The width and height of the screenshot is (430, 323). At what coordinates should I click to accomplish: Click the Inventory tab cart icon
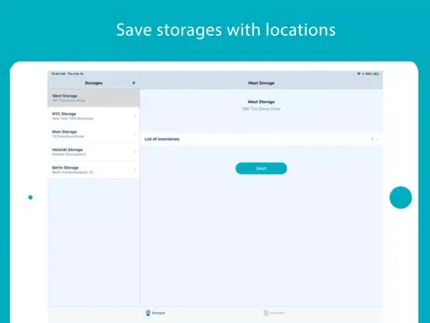(266, 313)
